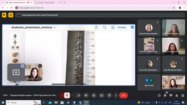Open host controls lock icon

point(182,95)
